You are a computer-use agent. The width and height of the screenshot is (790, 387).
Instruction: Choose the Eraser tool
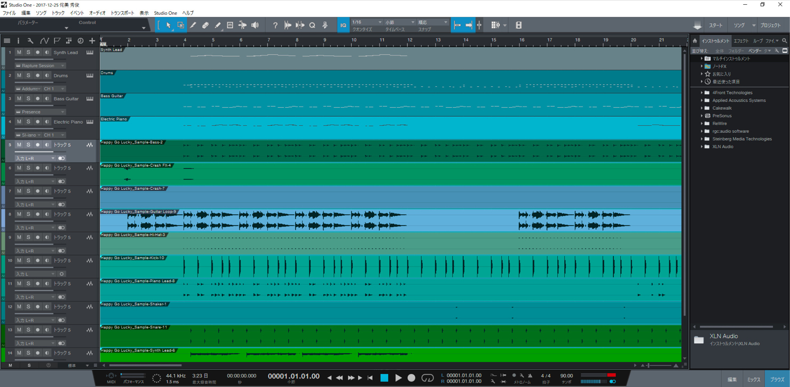coord(206,25)
